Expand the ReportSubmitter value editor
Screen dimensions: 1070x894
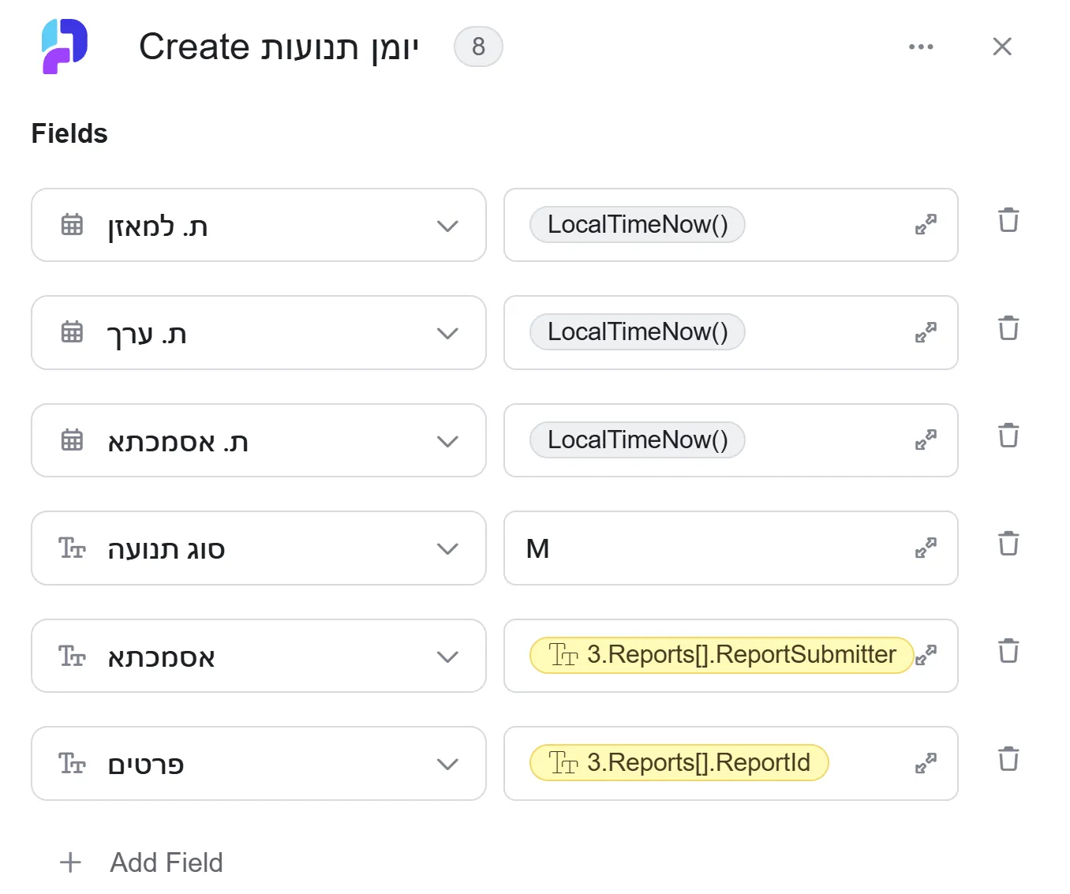pos(926,655)
